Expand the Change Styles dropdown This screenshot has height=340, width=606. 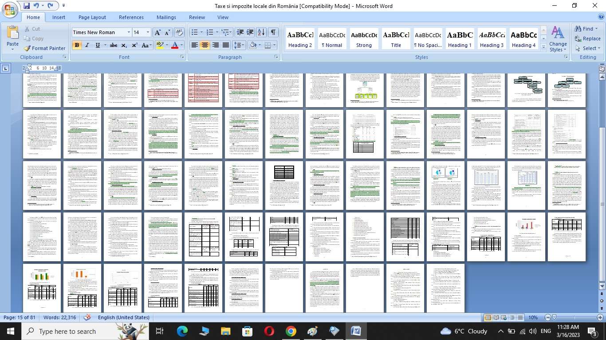tap(558, 39)
